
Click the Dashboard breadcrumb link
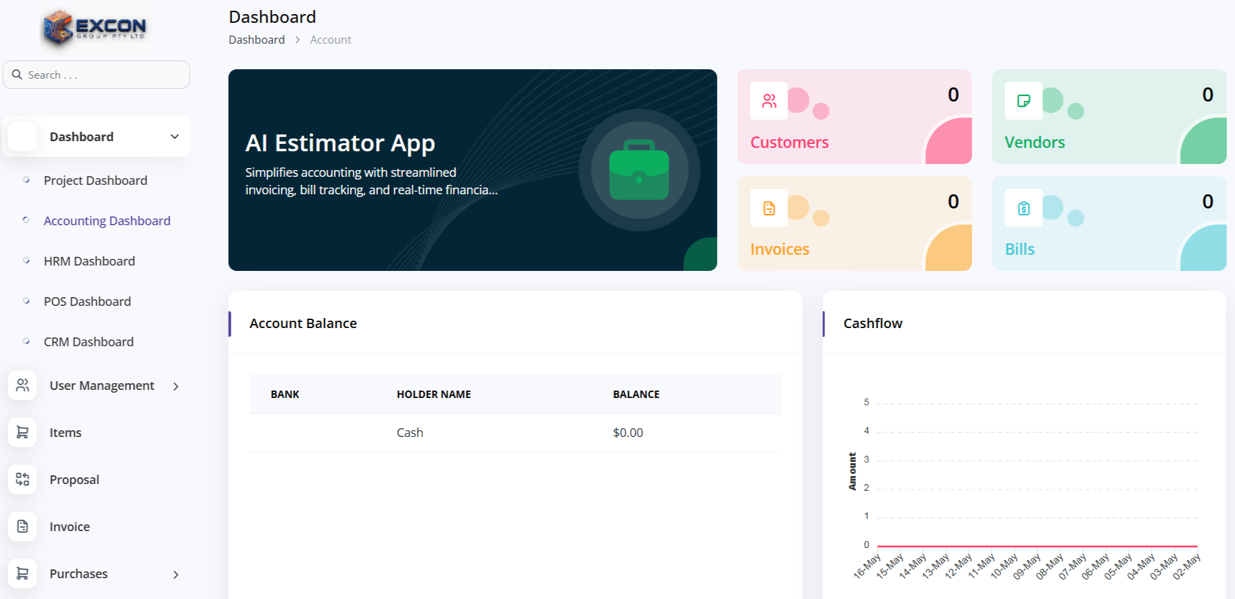[x=257, y=40]
